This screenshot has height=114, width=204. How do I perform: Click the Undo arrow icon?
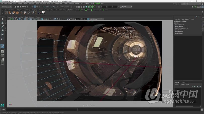(23, 7)
